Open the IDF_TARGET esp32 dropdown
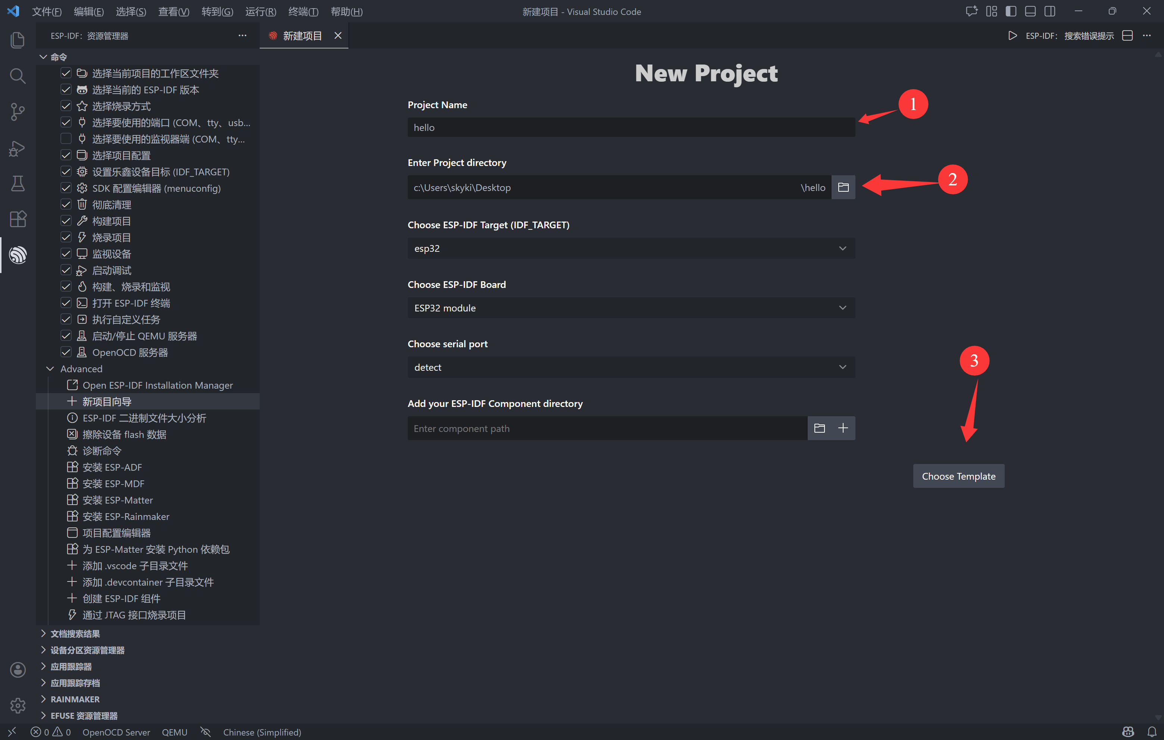This screenshot has width=1164, height=740. 631,248
